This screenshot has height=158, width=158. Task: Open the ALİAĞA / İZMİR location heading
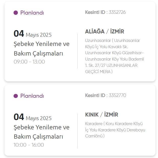tap(104, 31)
